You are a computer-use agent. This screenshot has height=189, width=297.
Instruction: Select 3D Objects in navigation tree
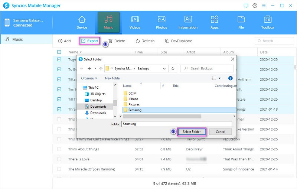point(95,94)
